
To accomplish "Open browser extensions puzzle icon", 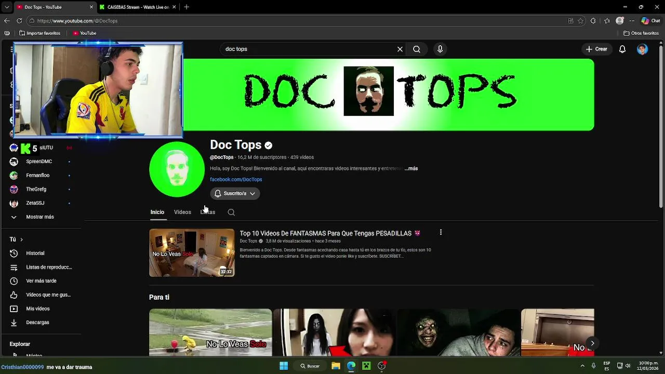I will coord(593,21).
